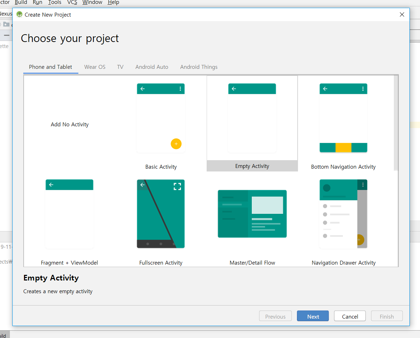Close the Create New Project dialog
Image resolution: width=420 pixels, height=338 pixels.
point(402,14)
